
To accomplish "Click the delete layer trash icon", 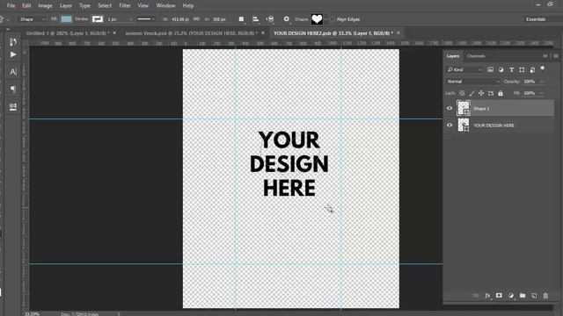I will tap(545, 296).
